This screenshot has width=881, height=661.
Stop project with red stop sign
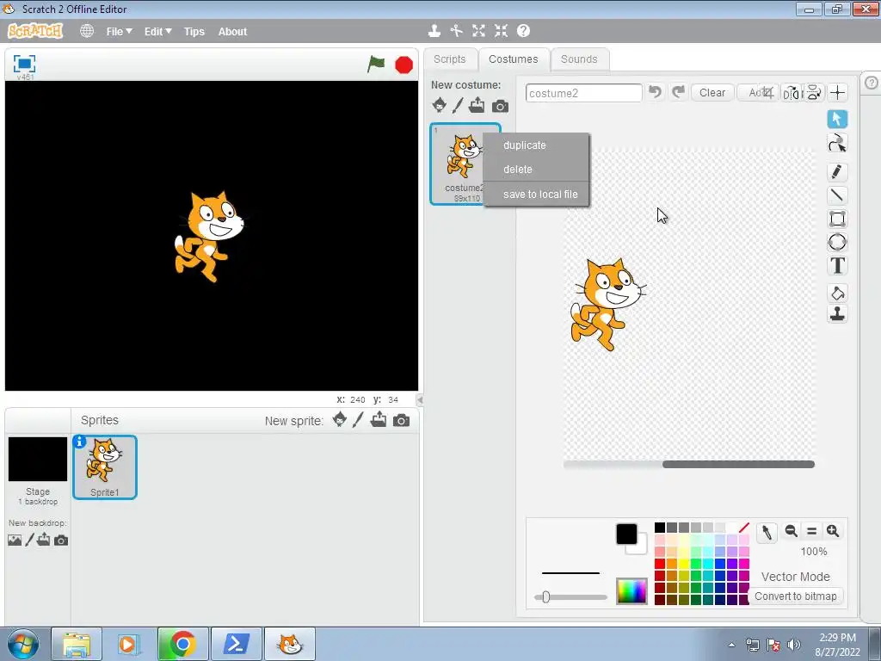click(x=404, y=65)
